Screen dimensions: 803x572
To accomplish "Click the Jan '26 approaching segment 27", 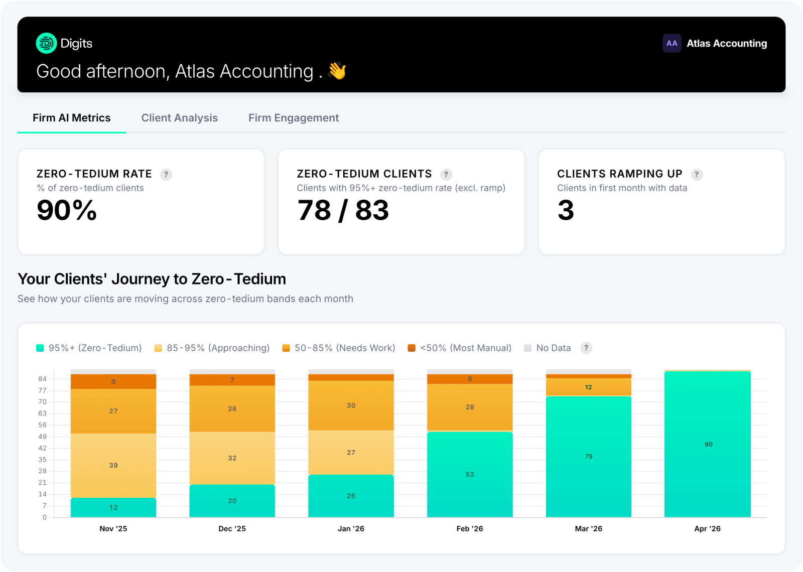I will click(351, 453).
